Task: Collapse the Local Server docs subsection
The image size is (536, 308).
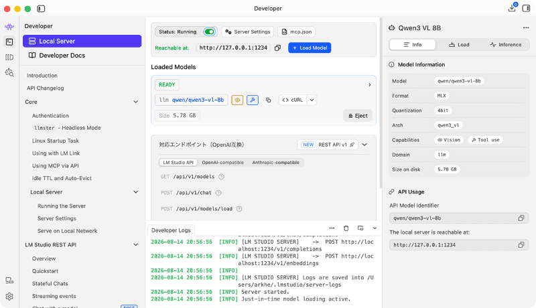Action: click(136, 192)
